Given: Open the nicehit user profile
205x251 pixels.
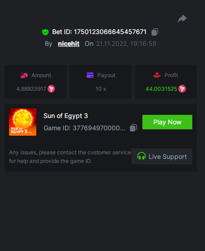Looking at the screenshot, I should pos(68,44).
